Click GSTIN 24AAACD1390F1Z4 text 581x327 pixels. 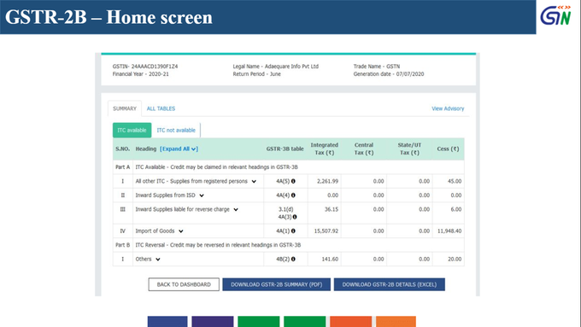[145, 67]
